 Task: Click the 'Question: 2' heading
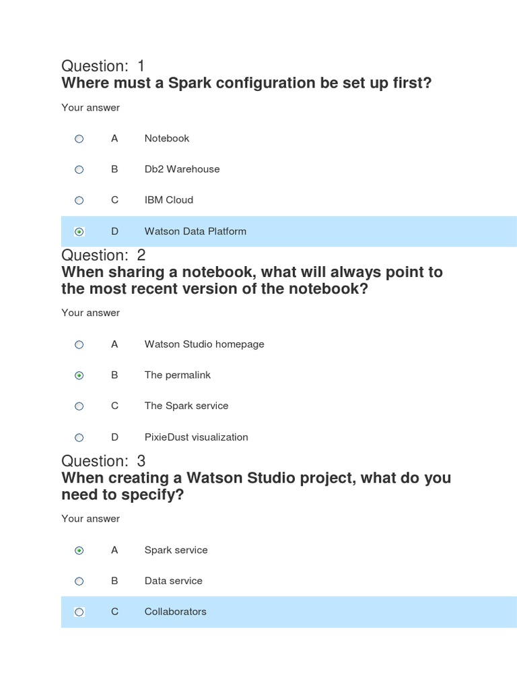pyautogui.click(x=103, y=255)
